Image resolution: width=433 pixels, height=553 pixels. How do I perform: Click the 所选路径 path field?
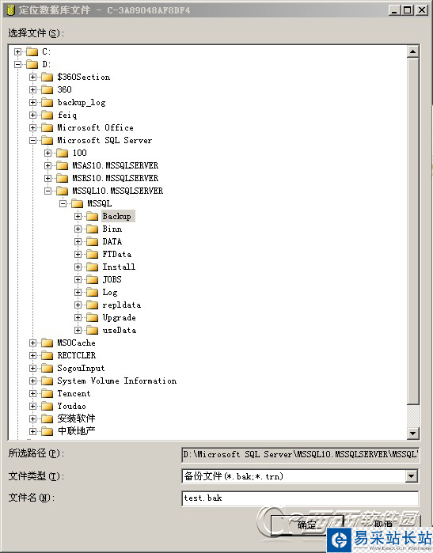[300, 455]
